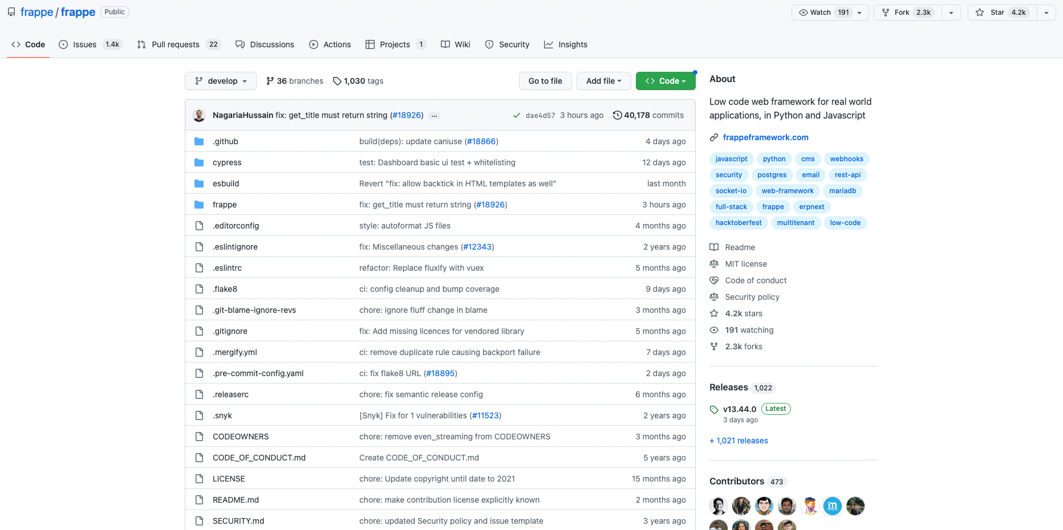Click the cypress folder icon

[x=199, y=162]
